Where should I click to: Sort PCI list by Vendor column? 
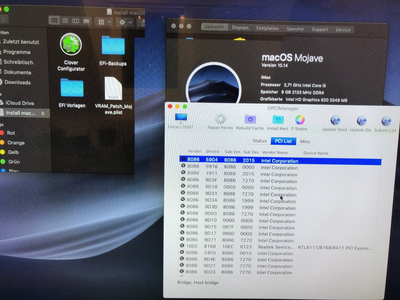[194, 151]
